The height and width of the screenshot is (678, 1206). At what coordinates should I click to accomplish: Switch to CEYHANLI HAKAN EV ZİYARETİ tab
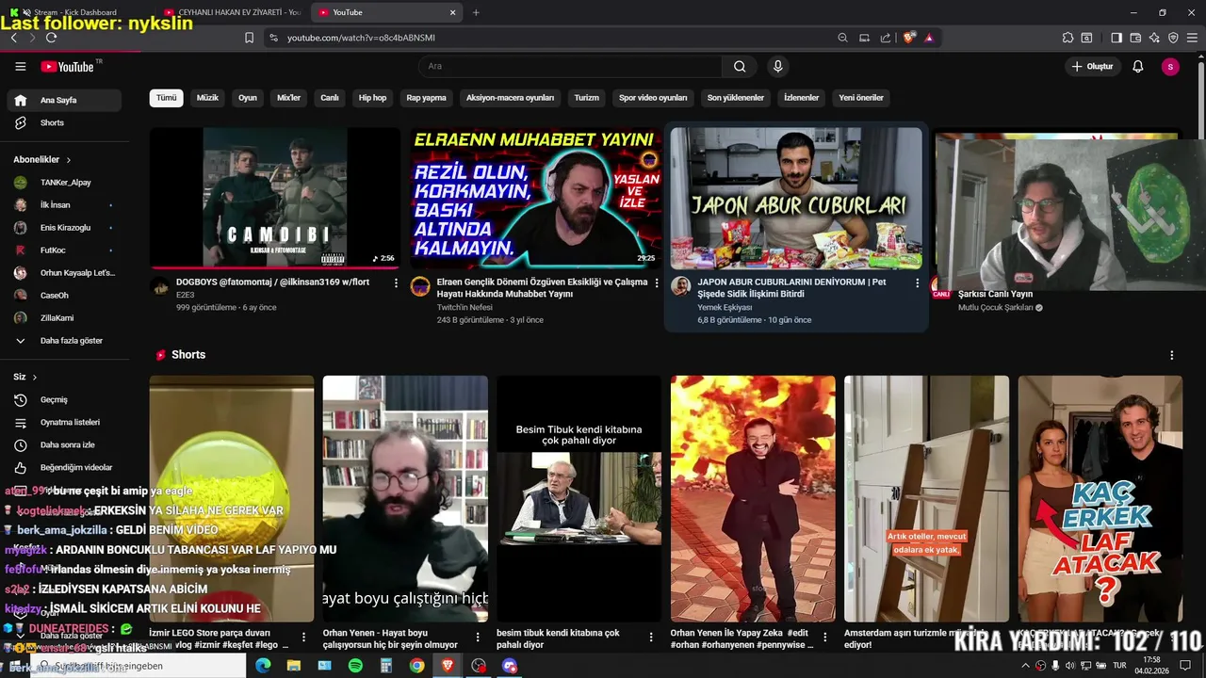pos(232,12)
